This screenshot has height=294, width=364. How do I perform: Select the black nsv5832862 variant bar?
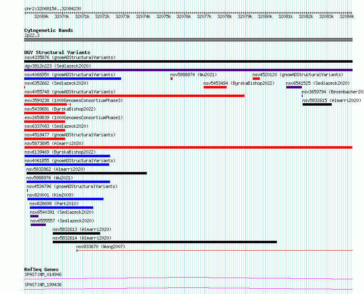pyautogui.click(x=87, y=173)
